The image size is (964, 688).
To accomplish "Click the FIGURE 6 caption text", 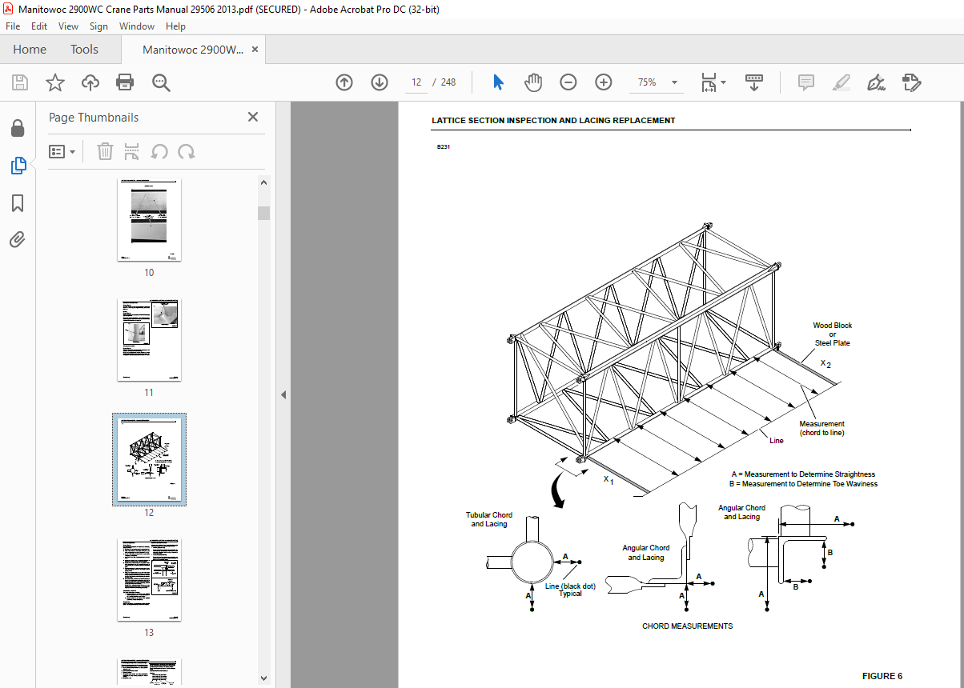I will click(x=882, y=676).
